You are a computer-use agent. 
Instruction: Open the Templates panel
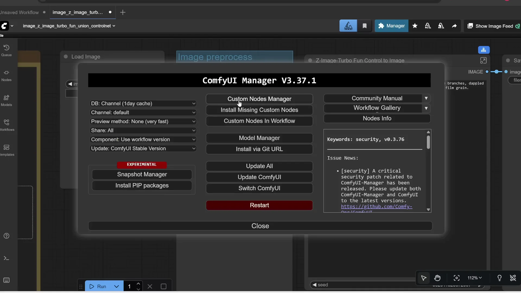pos(7,150)
